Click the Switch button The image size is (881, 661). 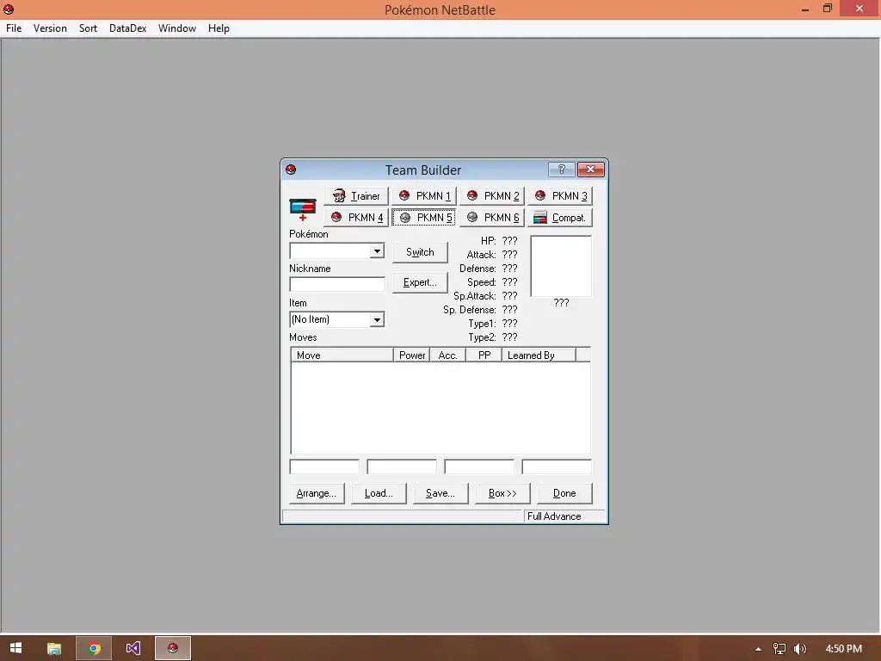(x=420, y=252)
